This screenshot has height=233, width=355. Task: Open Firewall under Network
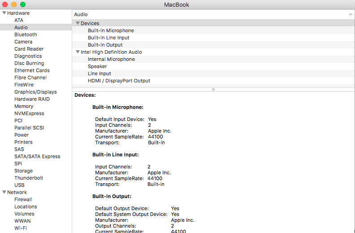[23, 199]
